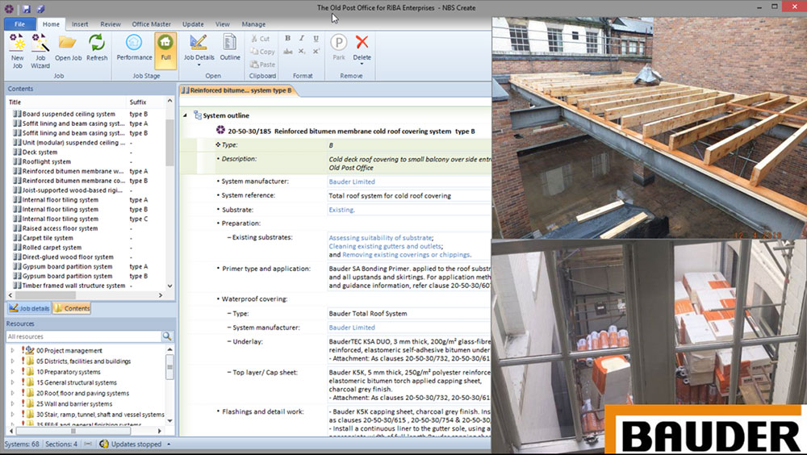The width and height of the screenshot is (807, 455).
Task: Park the selected clause
Action: (339, 48)
